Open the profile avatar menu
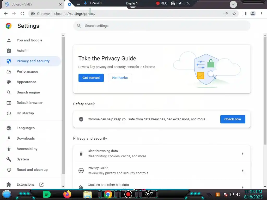This screenshot has height=200, width=267. [253, 14]
